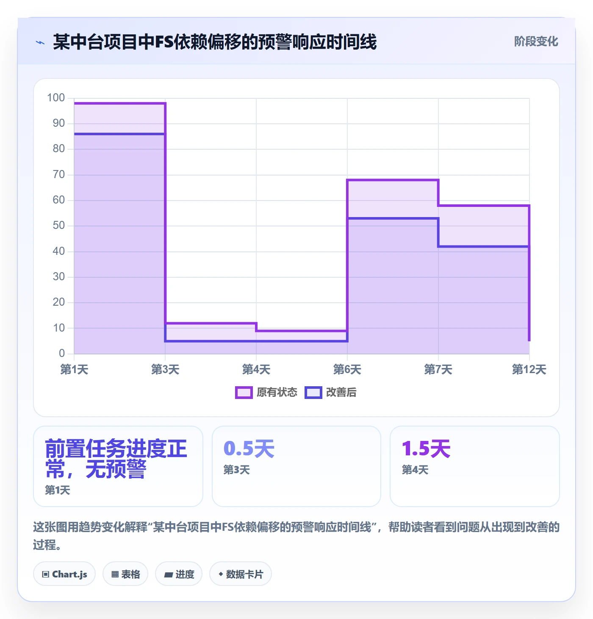This screenshot has width=593, height=619.
Task: Click the 第6天 x-axis label
Action: point(347,369)
